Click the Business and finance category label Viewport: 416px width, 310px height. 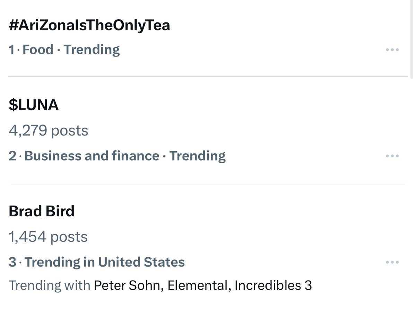click(92, 156)
